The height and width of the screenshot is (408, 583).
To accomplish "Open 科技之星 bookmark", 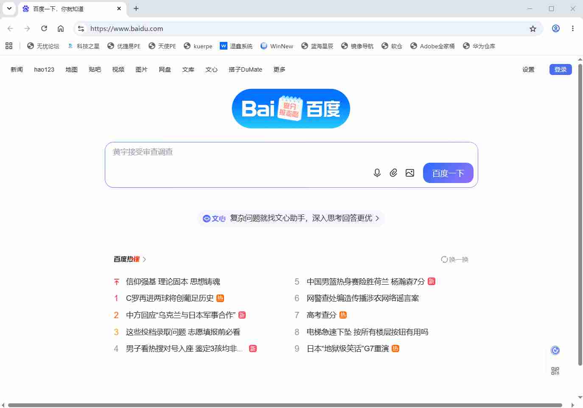I will [x=83, y=46].
